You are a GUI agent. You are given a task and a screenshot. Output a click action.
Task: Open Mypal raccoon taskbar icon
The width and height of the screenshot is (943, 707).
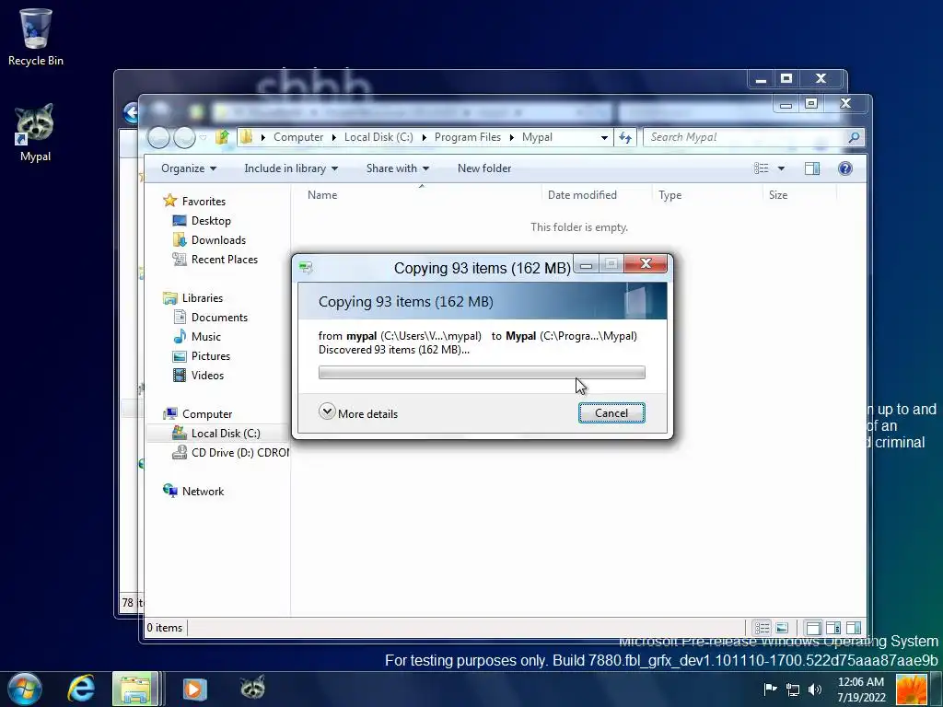coord(252,687)
